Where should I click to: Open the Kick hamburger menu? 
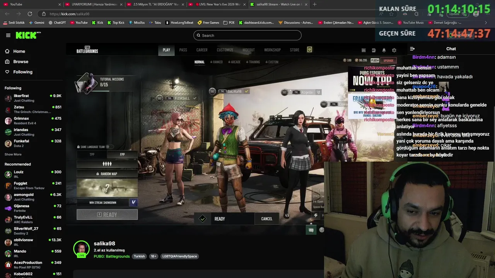[8, 35]
